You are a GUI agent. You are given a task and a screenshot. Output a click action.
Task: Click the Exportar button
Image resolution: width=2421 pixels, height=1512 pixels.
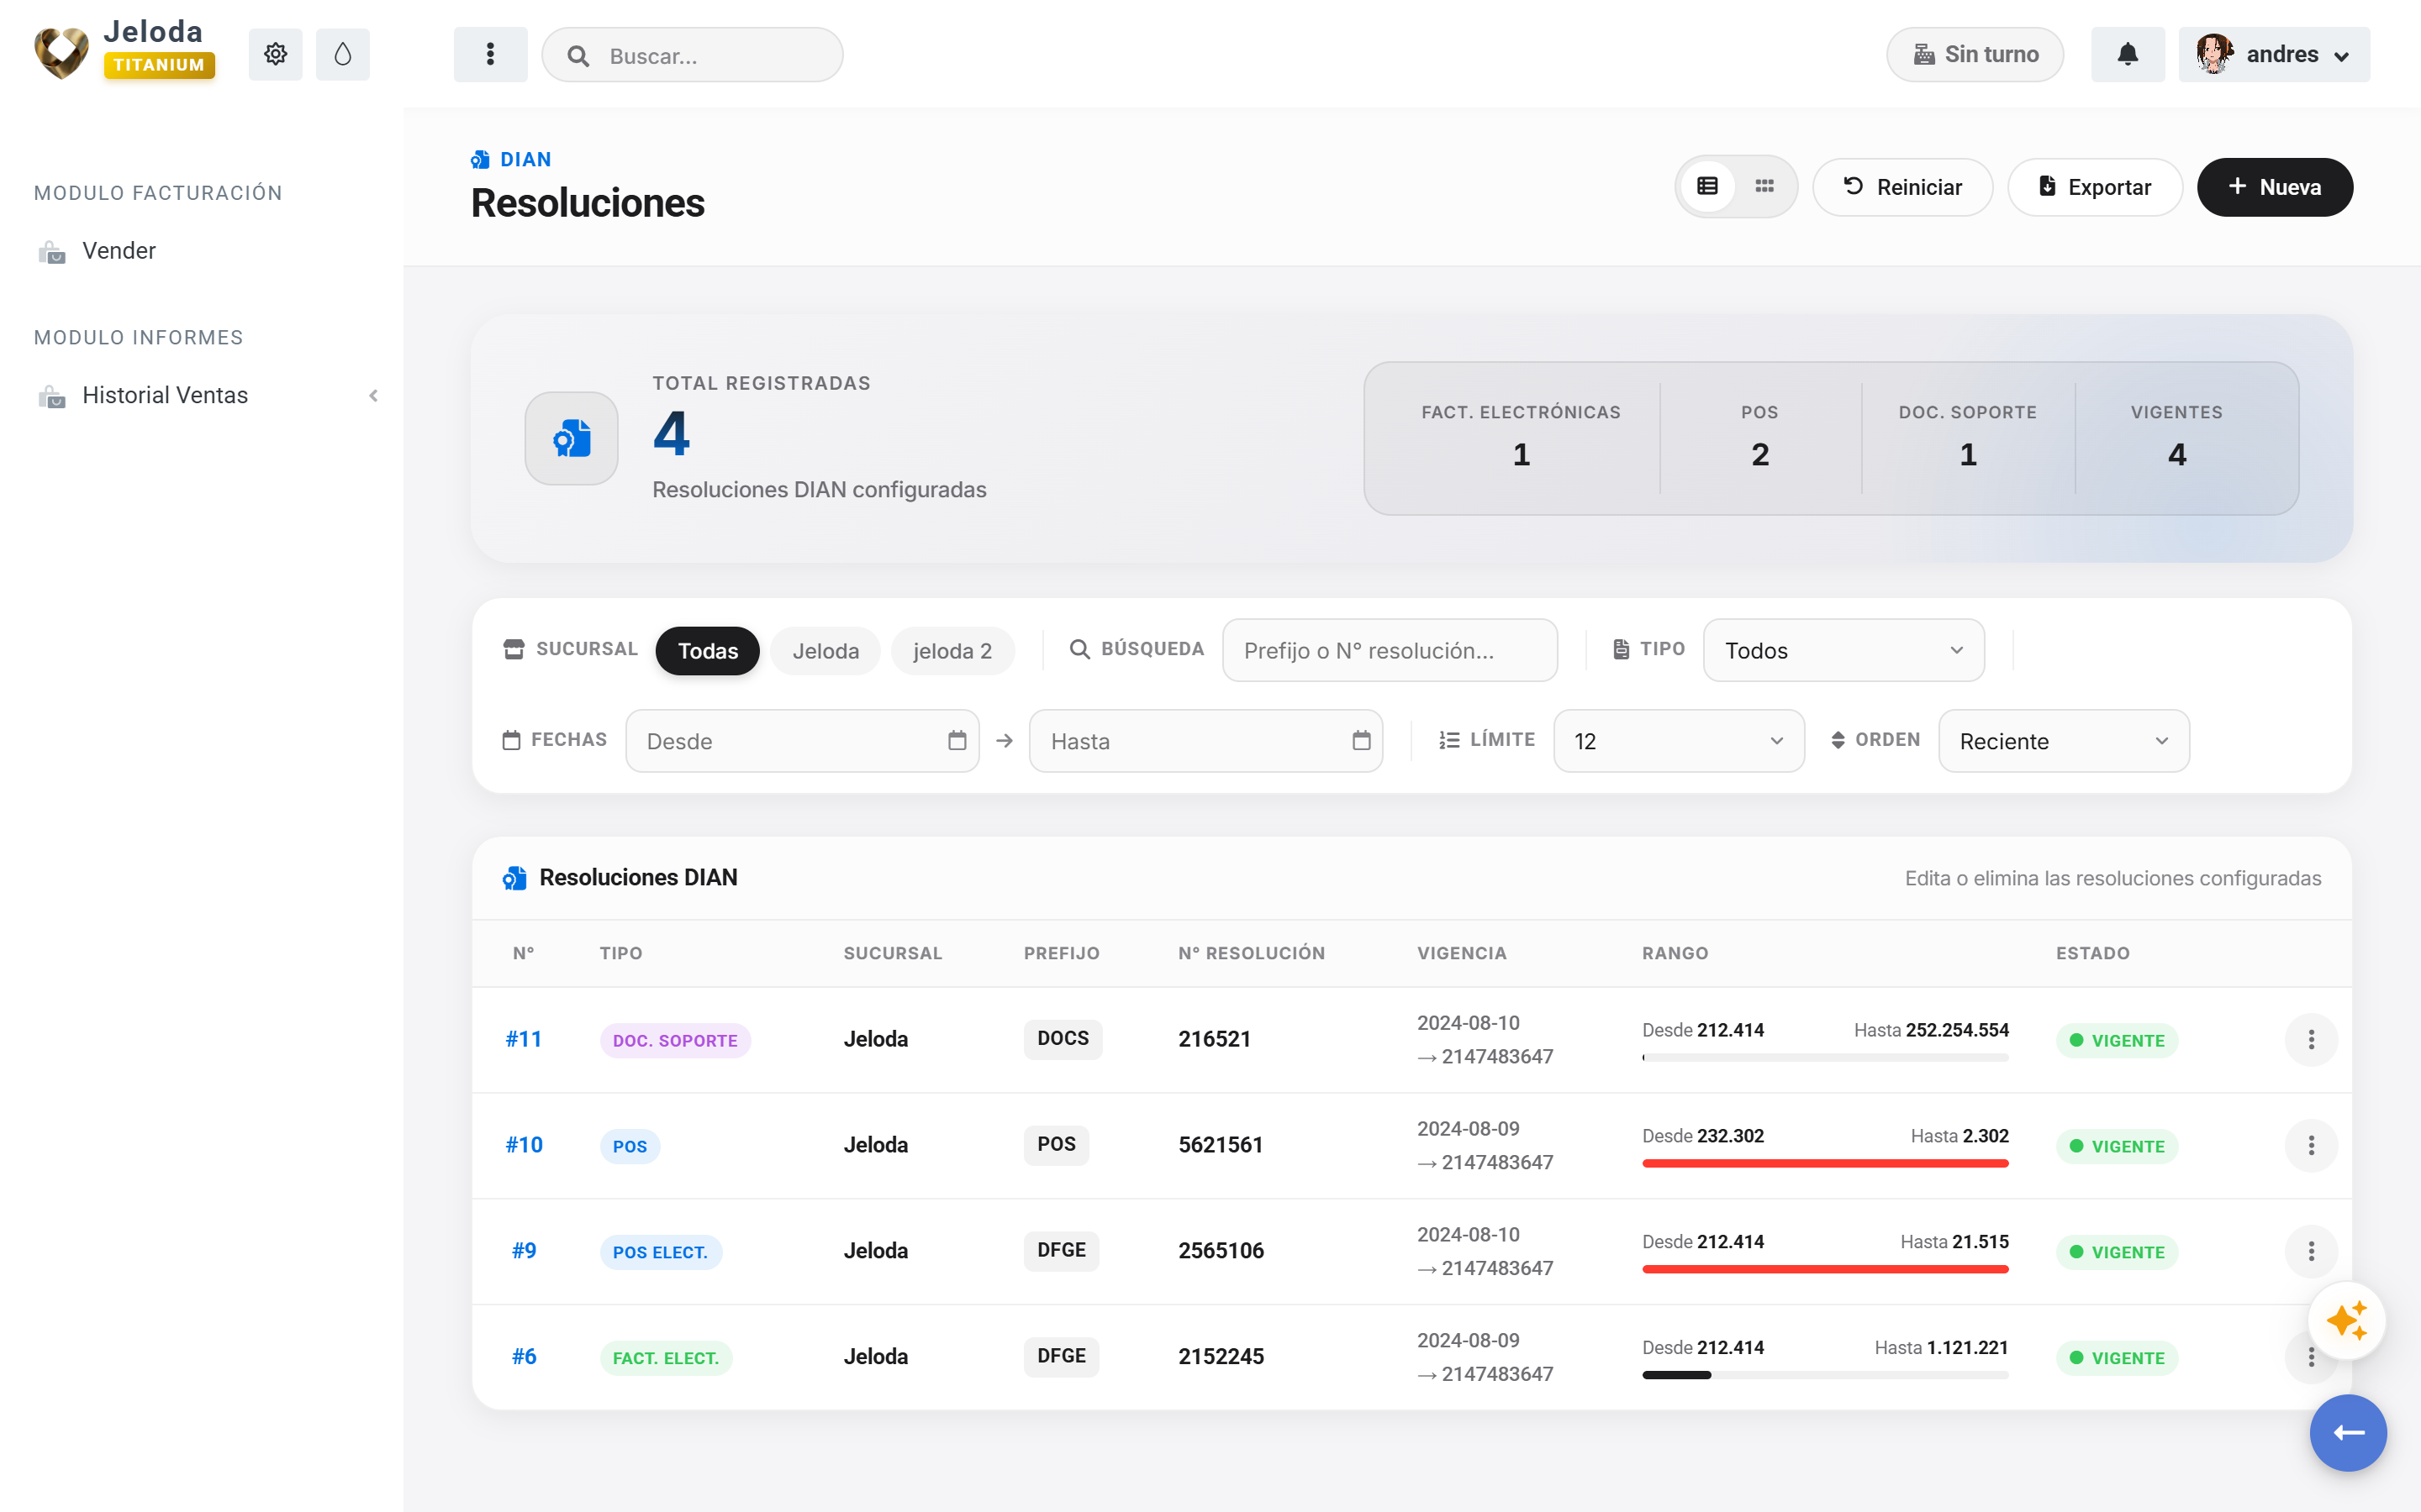2095,187
